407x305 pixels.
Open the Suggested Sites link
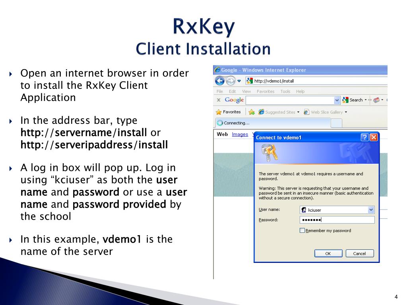click(280, 112)
